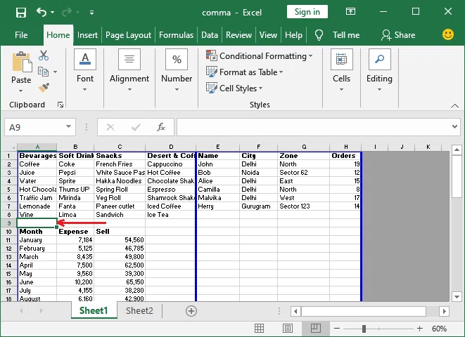Open Format as Table menu
This screenshot has width=465, height=337.
[x=244, y=72]
